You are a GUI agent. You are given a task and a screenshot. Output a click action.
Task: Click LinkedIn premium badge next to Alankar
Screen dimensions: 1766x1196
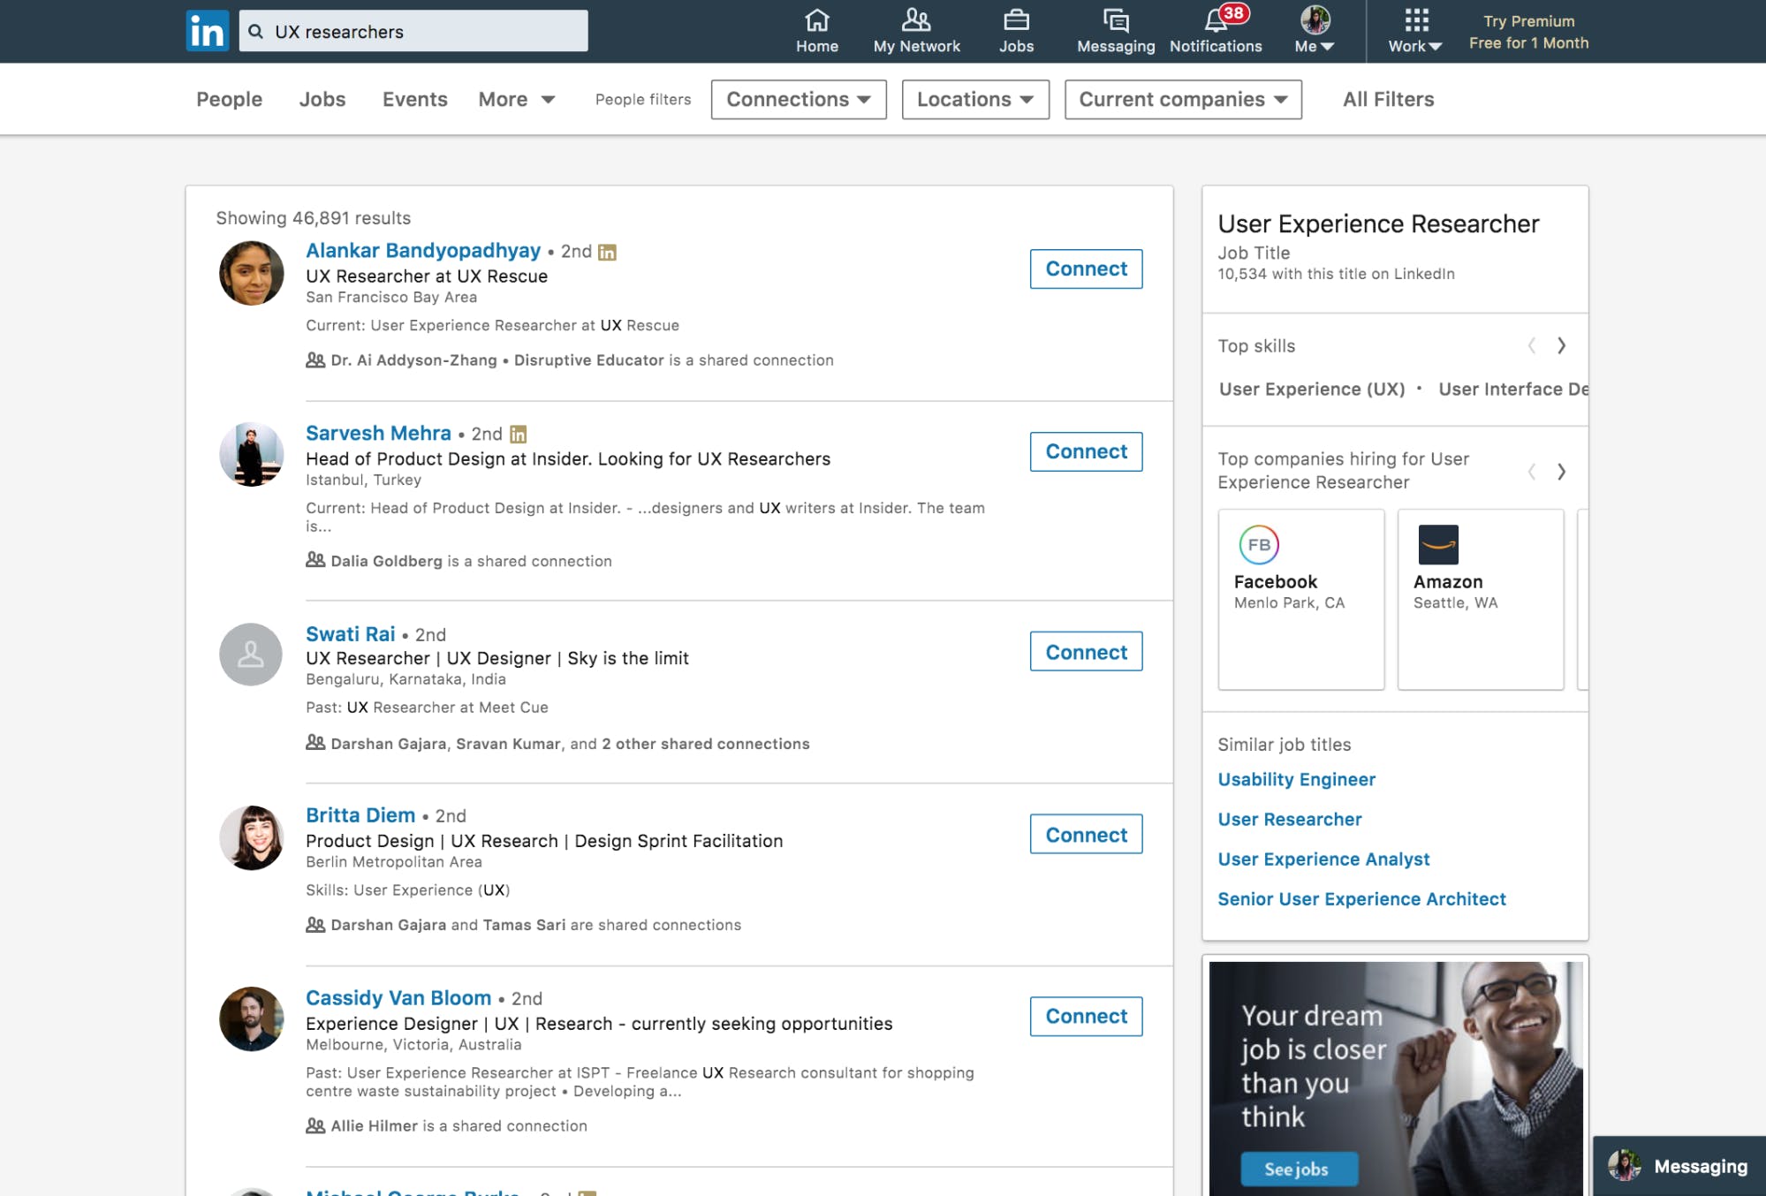(x=607, y=253)
